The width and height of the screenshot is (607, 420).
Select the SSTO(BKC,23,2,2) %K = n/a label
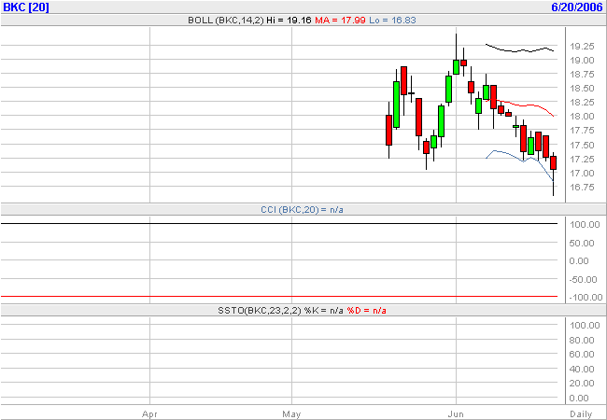click(x=280, y=310)
